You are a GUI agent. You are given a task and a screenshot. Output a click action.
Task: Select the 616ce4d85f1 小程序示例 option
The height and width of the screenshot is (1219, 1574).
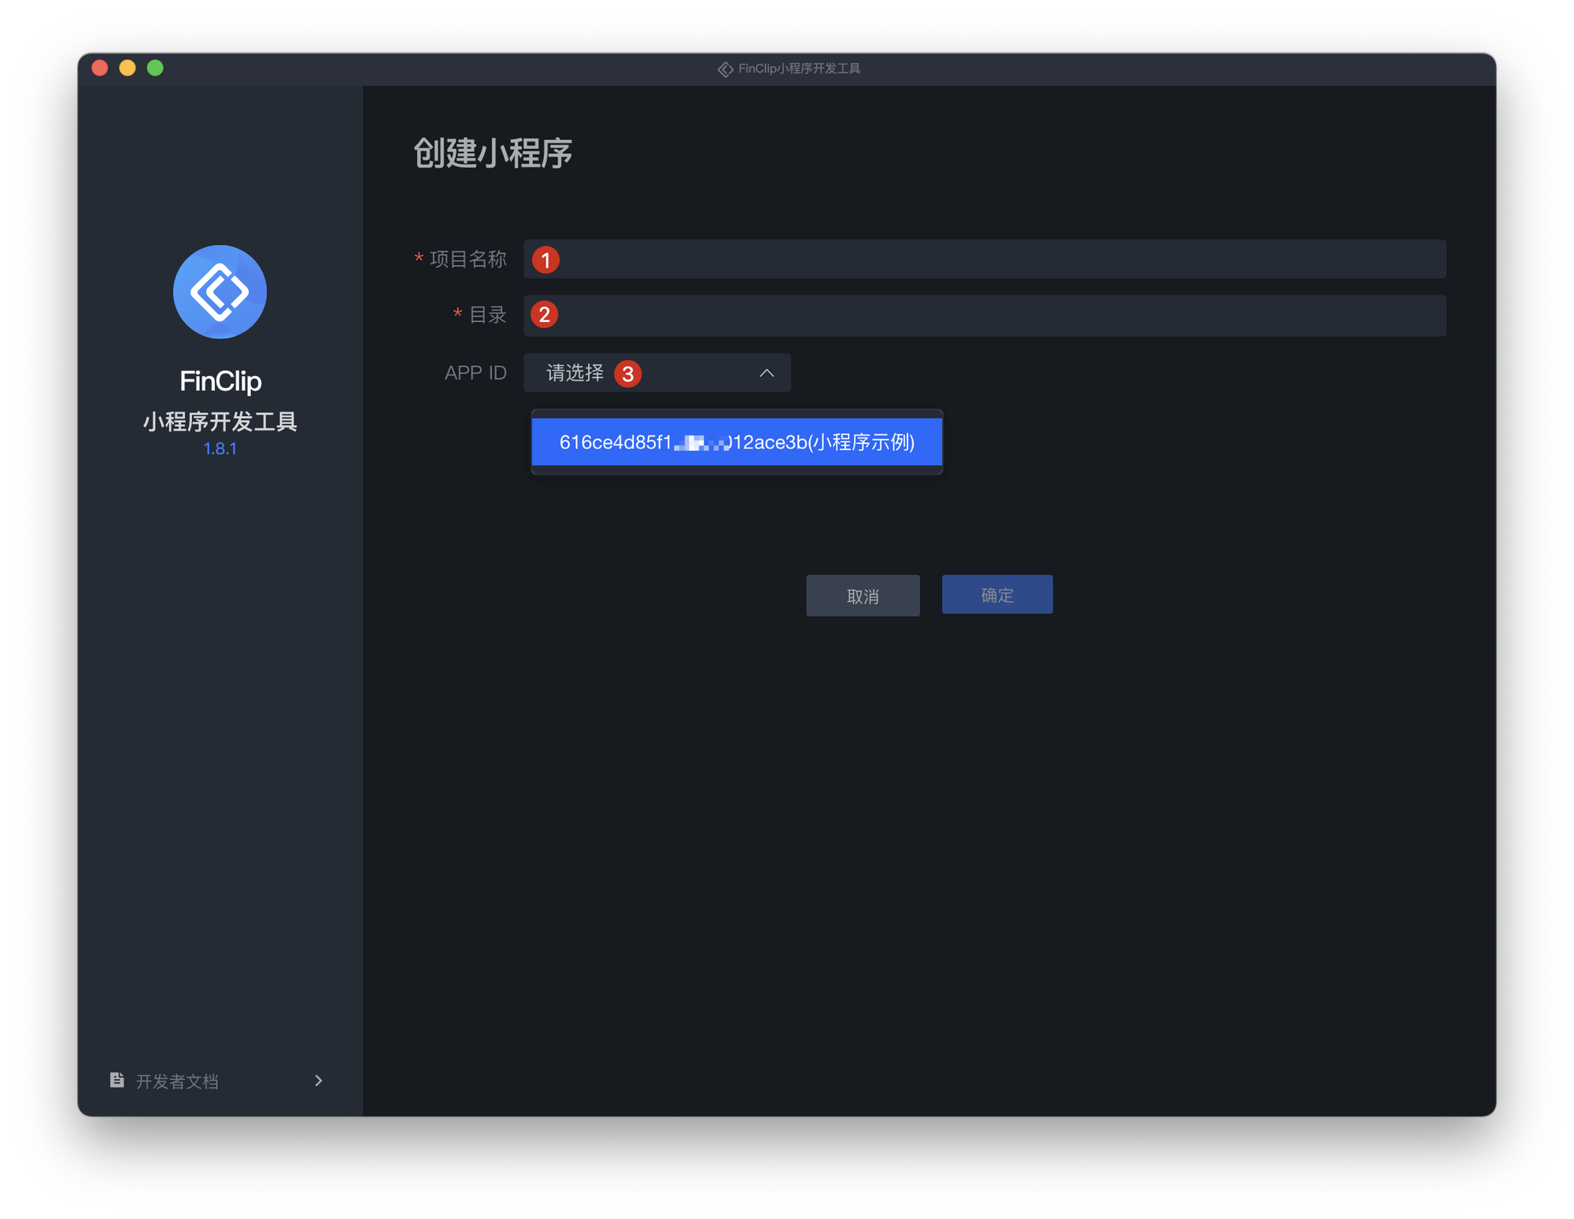(736, 442)
